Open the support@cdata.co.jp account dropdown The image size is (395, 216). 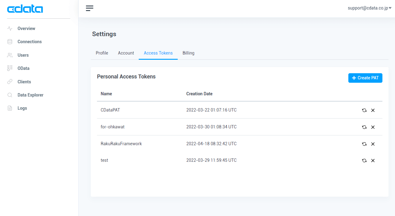pyautogui.click(x=369, y=8)
